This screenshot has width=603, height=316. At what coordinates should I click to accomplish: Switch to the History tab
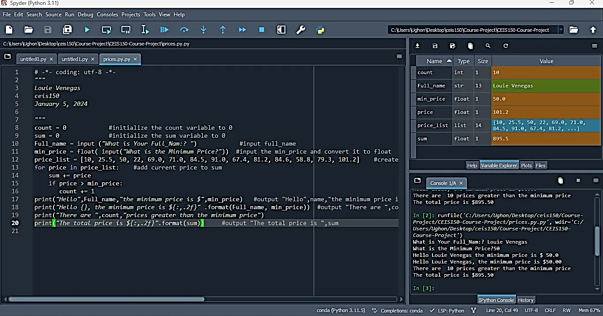pyautogui.click(x=526, y=300)
